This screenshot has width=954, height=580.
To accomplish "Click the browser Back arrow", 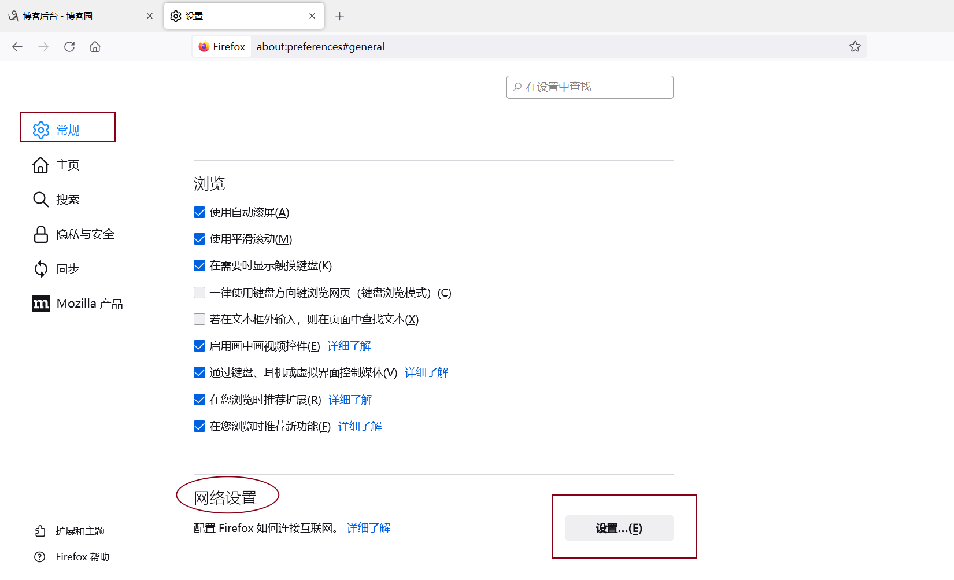I will coord(17,47).
